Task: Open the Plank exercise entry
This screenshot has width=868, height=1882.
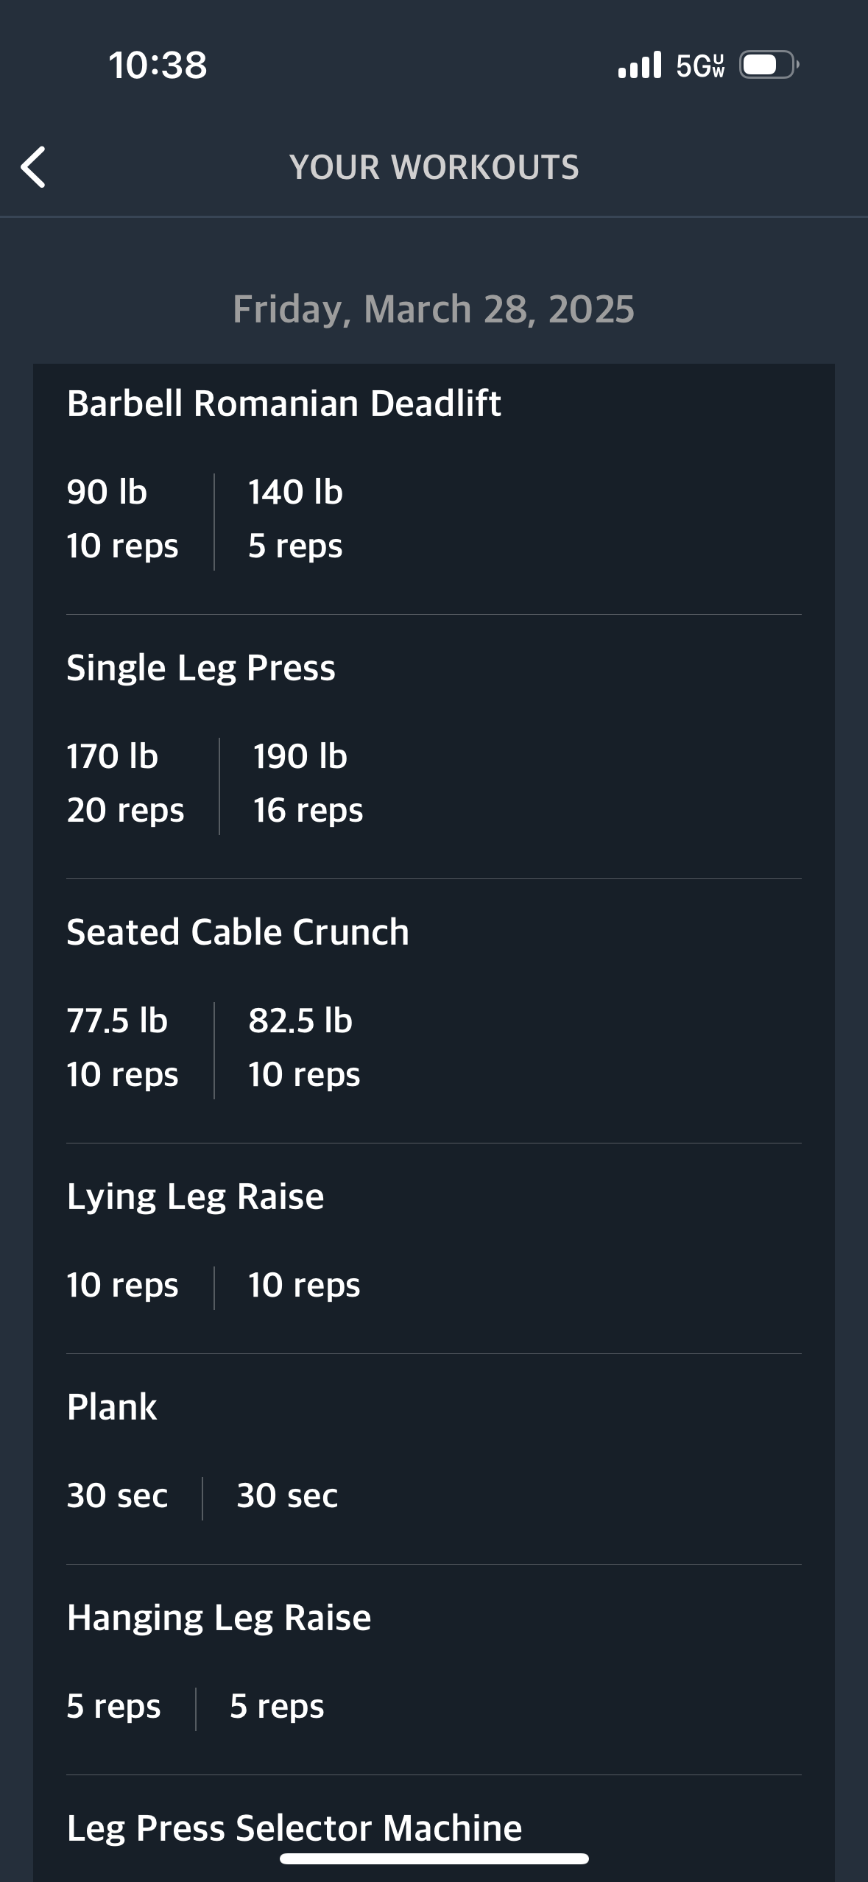Action: (112, 1407)
